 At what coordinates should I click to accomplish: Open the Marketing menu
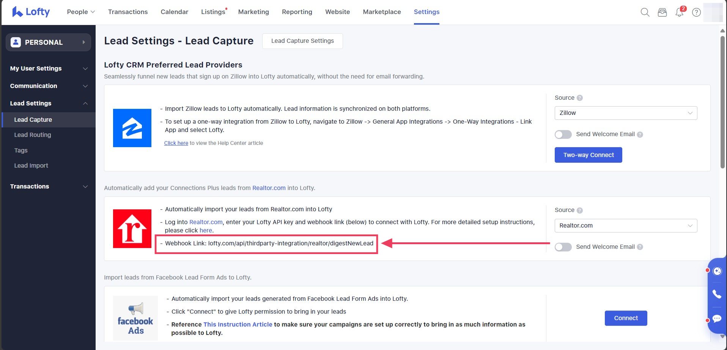tap(253, 12)
